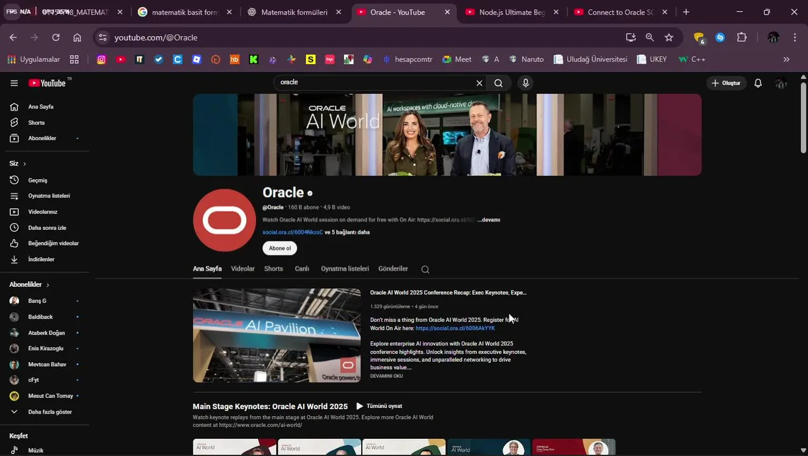This screenshot has height=456, width=808.
Task: Click the search magnifier button
Action: coord(499,83)
